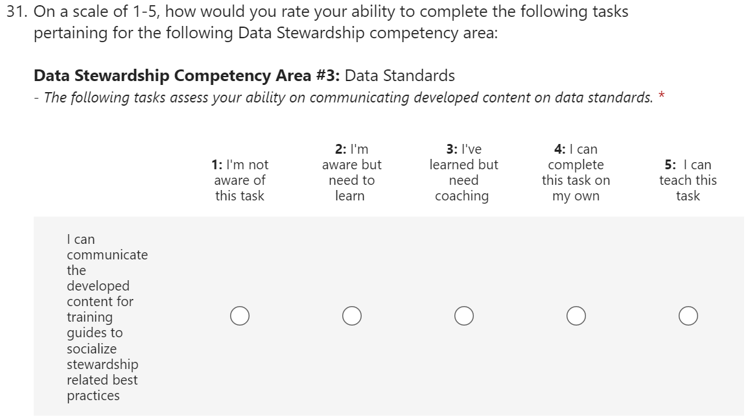Click the "I've learned but need coaching" header
The height and width of the screenshot is (417, 748).
[463, 173]
